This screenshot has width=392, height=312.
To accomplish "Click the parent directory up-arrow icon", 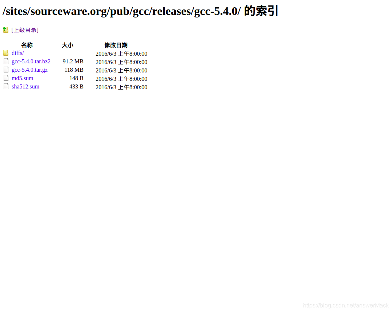I will [5, 30].
